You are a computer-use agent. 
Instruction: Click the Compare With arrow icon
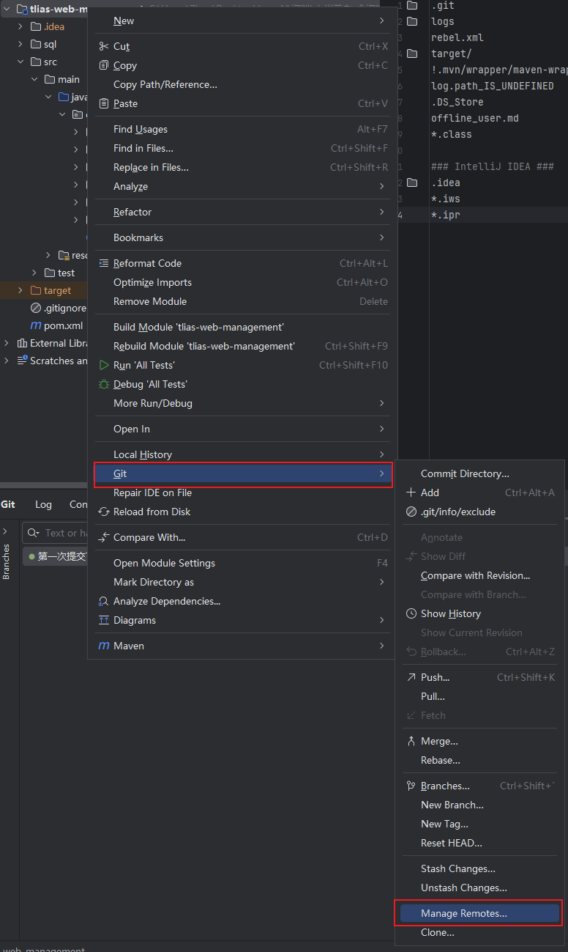coord(103,537)
